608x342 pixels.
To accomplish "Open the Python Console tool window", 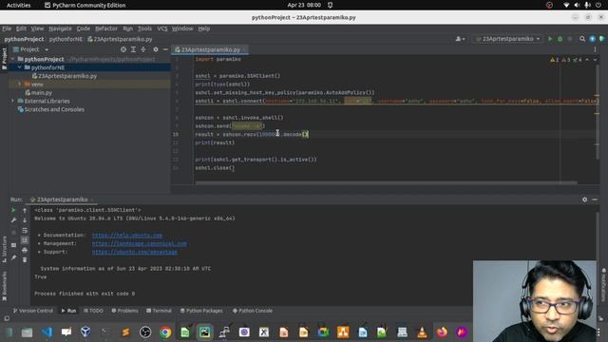I will [253, 311].
